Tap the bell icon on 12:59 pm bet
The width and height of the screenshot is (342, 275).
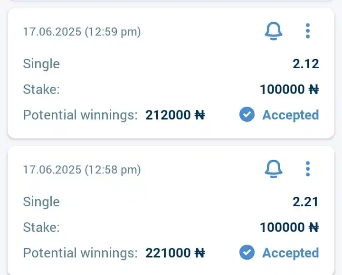[x=274, y=31]
